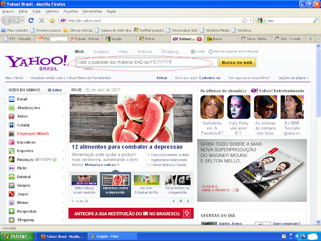Click the Bradesco IR banner ad
The width and height of the screenshot is (321, 241).
131,213
